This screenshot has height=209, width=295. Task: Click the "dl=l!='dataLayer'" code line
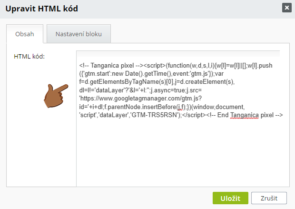(x=140, y=90)
